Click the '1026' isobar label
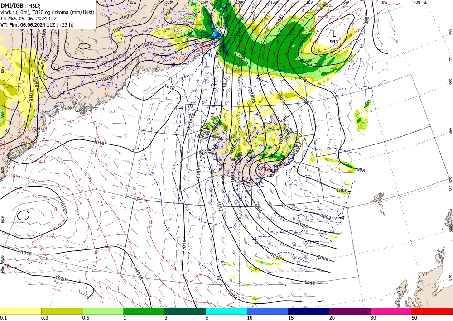Image resolution: width=453 pixels, height=321 pixels. point(117,29)
